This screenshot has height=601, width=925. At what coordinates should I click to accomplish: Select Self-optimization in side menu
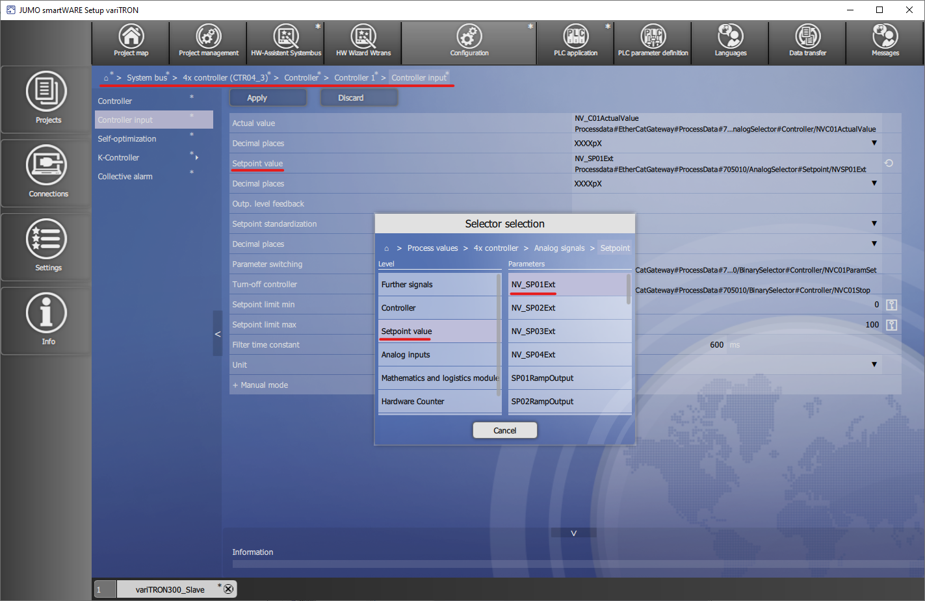coord(127,139)
